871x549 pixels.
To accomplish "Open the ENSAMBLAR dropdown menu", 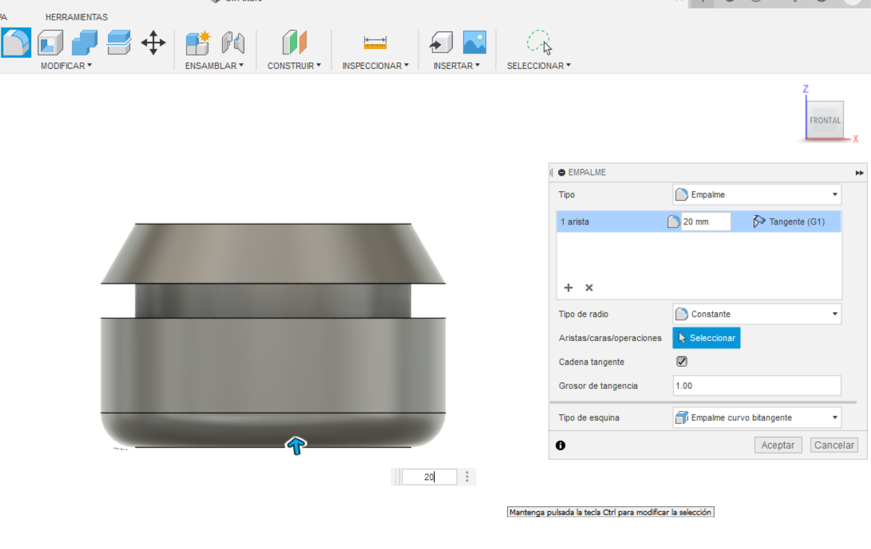I will click(215, 66).
